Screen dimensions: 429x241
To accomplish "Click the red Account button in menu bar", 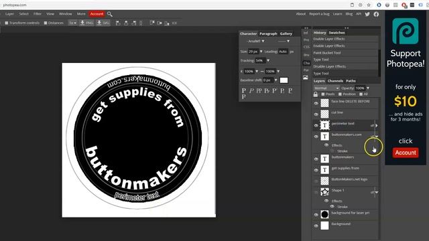I will (x=97, y=14).
